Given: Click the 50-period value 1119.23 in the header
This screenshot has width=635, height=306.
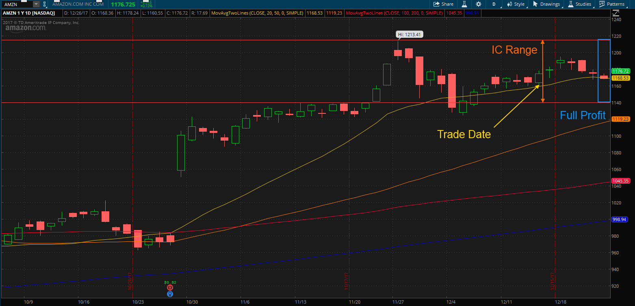Looking at the screenshot, I should coord(334,13).
